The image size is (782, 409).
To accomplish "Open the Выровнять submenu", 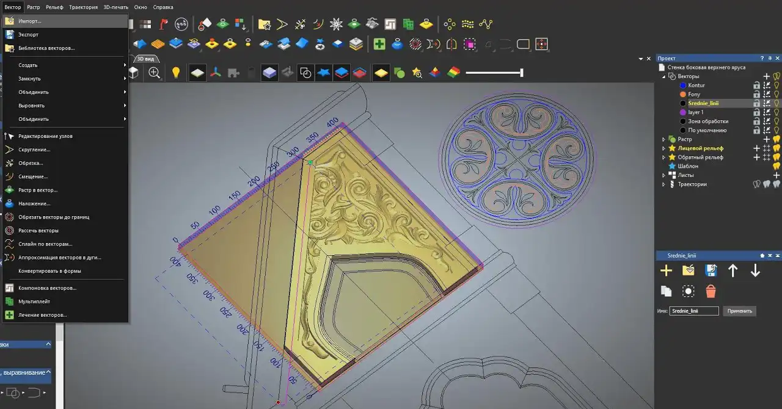I will point(65,106).
